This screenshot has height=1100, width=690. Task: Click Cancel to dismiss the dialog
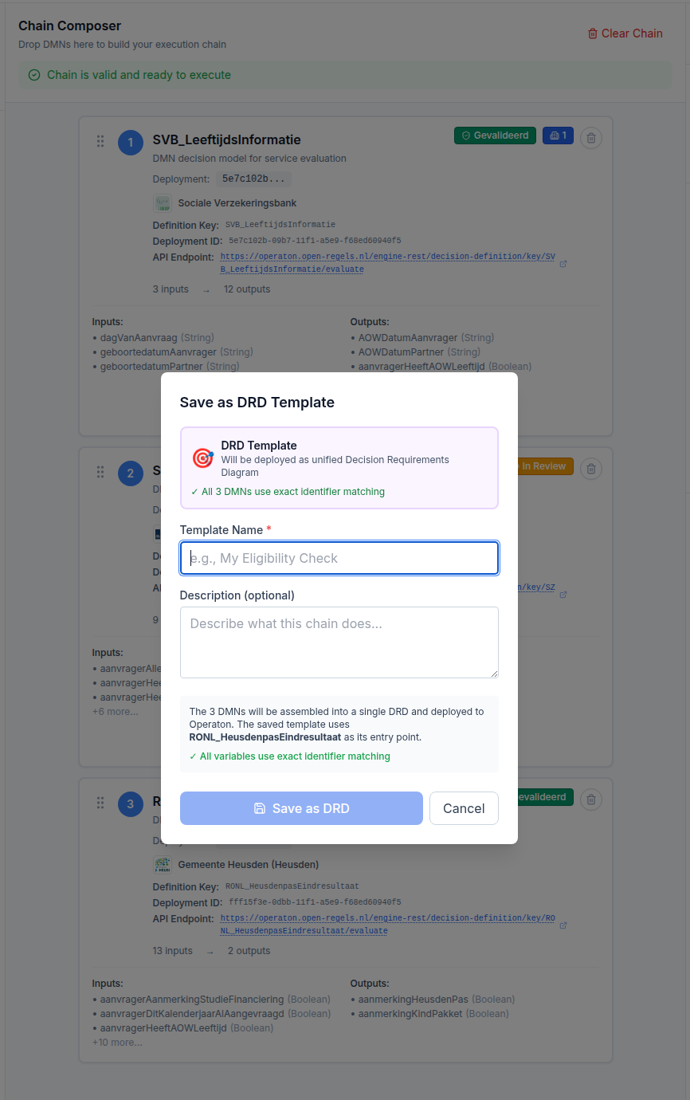464,808
